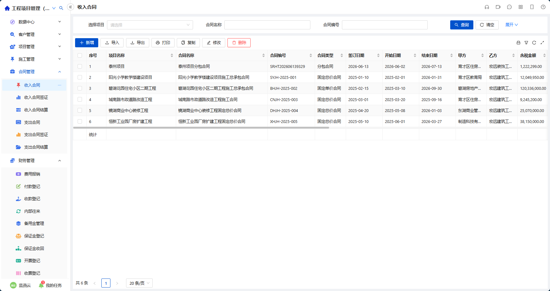Open the chat message bubble icon
Screen dimensions: 550x291
coord(509,7)
